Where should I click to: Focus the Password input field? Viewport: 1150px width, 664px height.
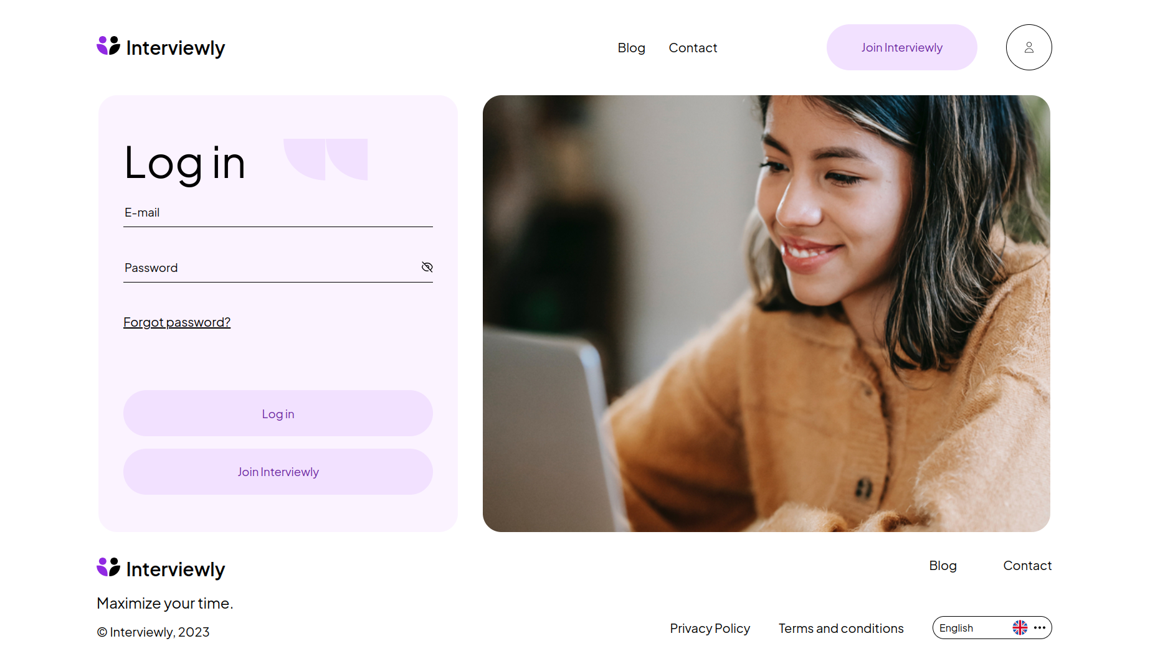tap(270, 268)
